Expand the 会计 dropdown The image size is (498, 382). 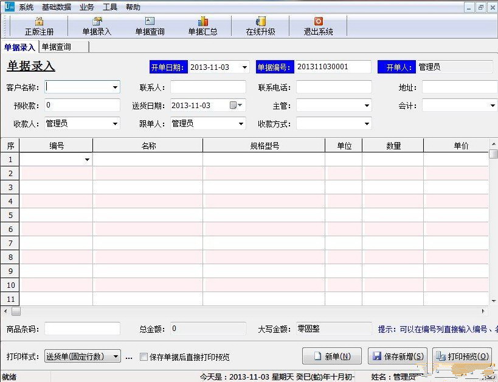coord(493,105)
